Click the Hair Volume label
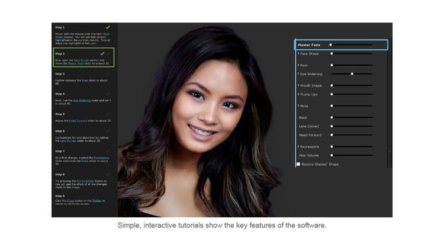This screenshot has width=444, height=250. coord(308,155)
